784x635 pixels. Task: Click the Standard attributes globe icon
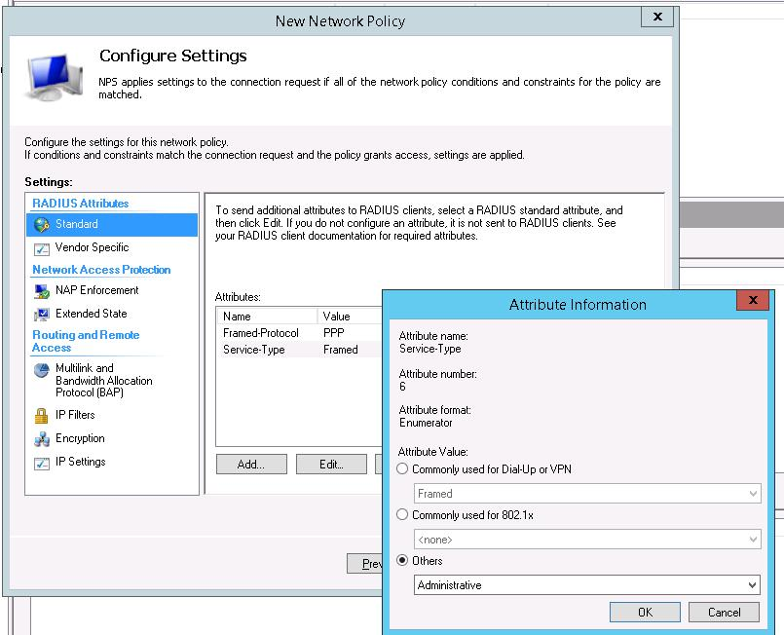pos(41,224)
